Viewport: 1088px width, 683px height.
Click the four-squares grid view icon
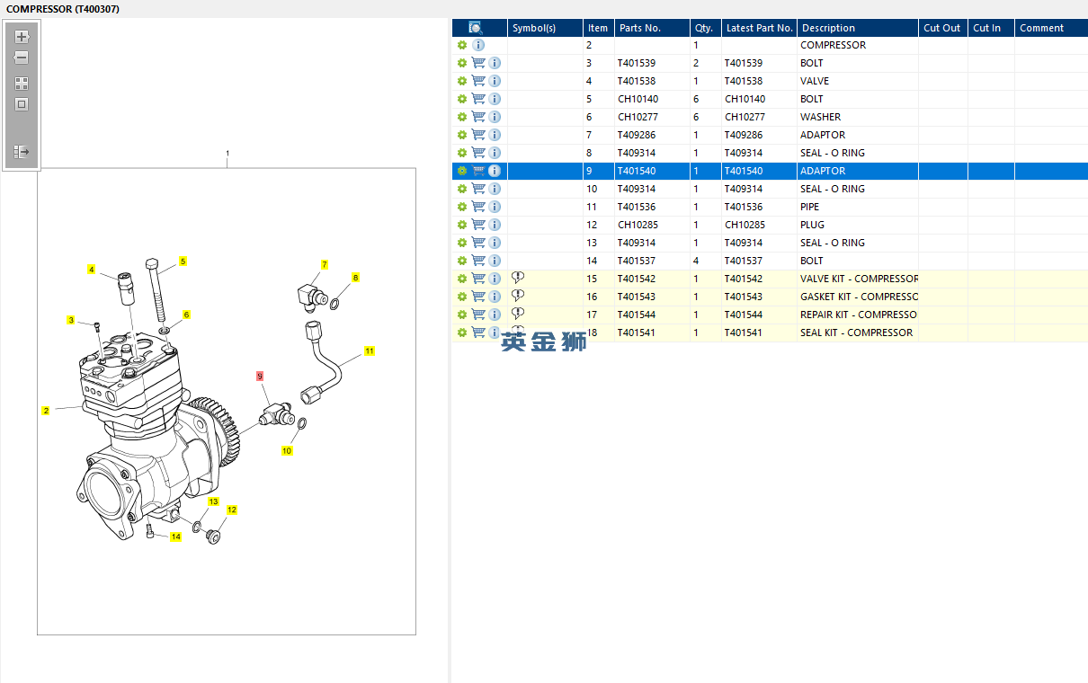point(22,83)
